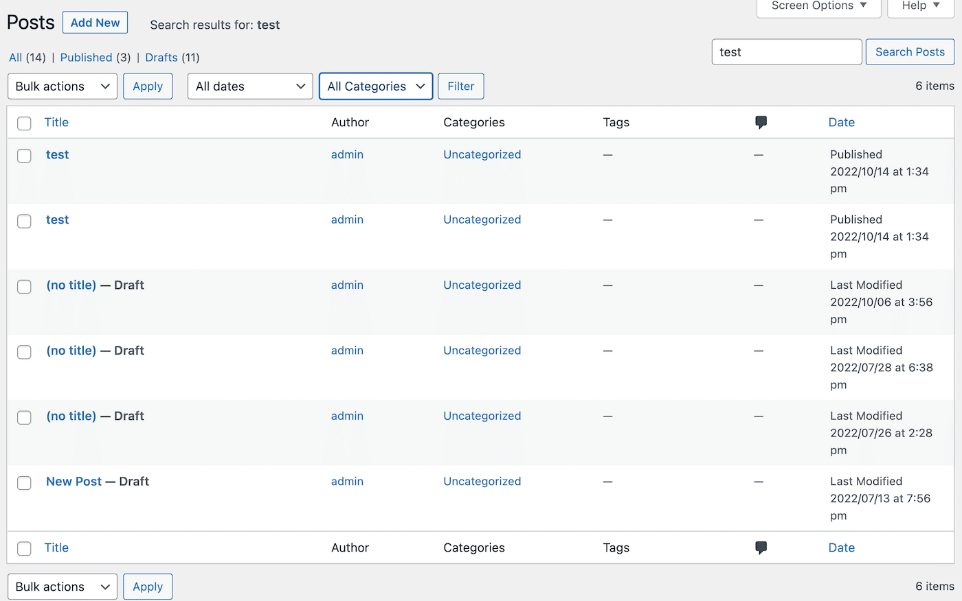Tick the checkbox for the first test post
Image resolution: width=962 pixels, height=601 pixels.
click(x=24, y=156)
